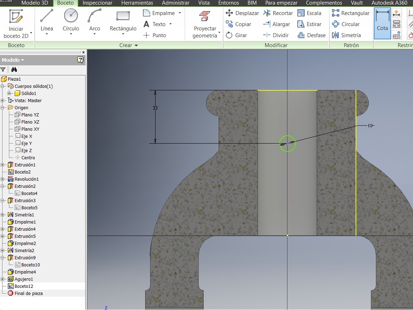This screenshot has height=310, width=413.
Task: Select Boceto12 in the browser
Action: 20,286
